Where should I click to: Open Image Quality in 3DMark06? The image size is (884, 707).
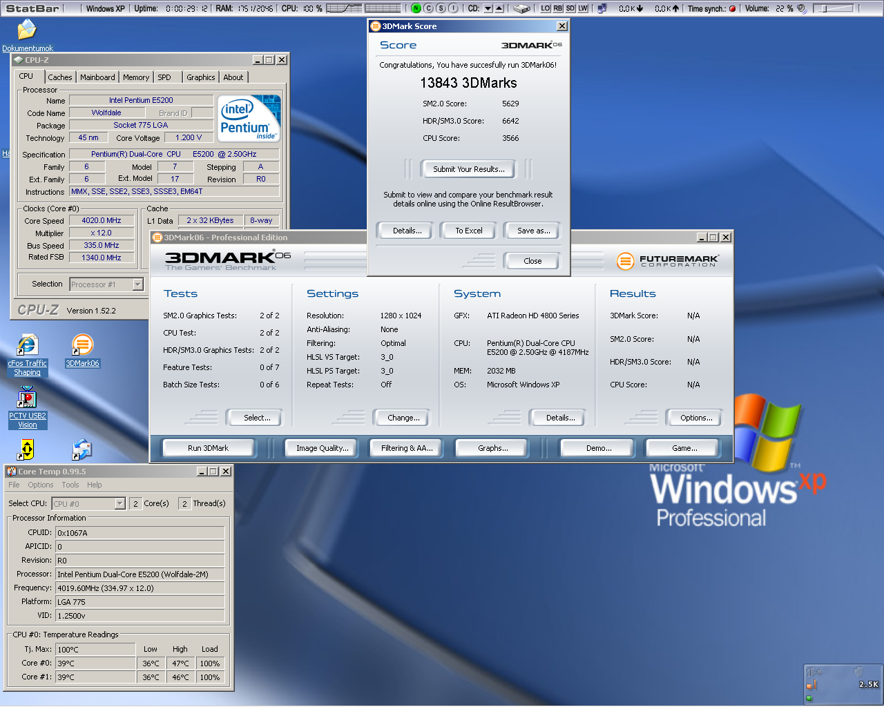point(323,448)
